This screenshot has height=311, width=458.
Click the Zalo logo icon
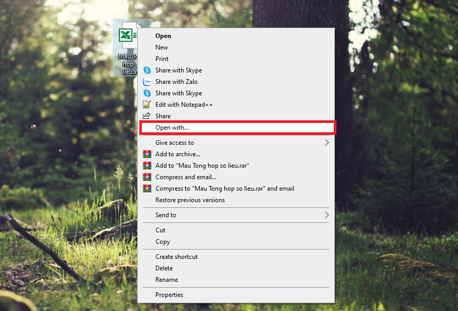tap(147, 82)
